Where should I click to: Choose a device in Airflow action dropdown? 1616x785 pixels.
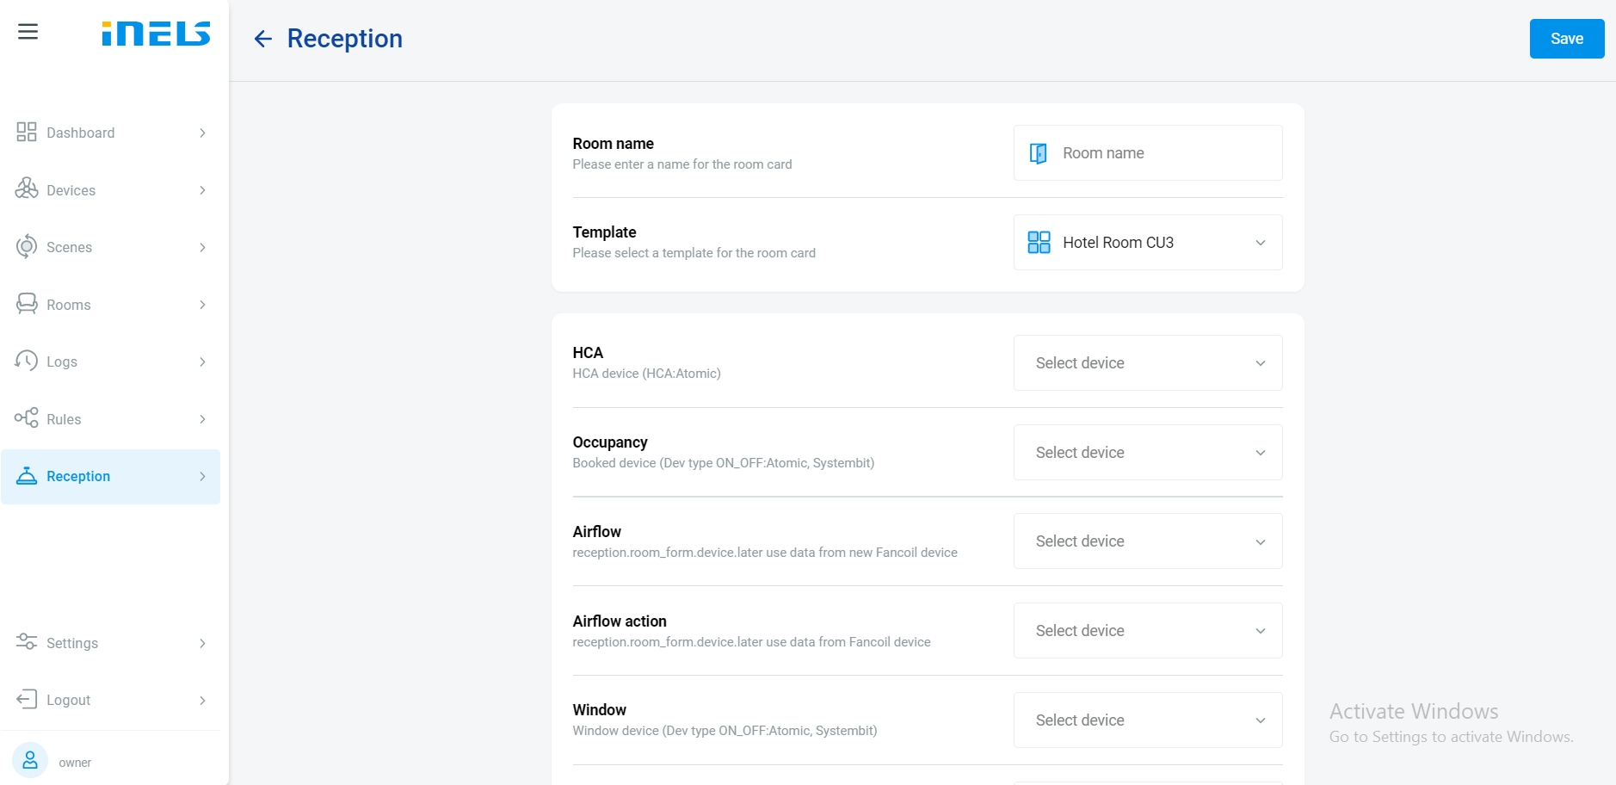1147,631
